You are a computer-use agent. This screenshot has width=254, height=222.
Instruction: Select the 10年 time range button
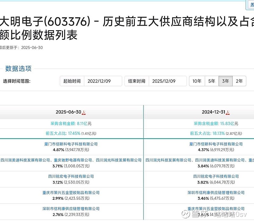197,81
